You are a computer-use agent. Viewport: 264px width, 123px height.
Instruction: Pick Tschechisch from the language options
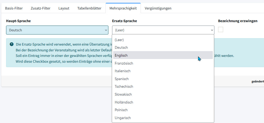click(x=163, y=87)
